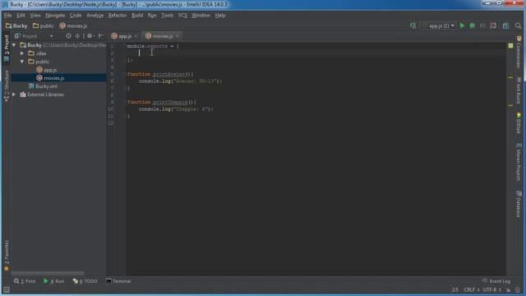Screen dimensions: 526x296
Task: Open Project panel settings gear
Action: tap(90, 36)
